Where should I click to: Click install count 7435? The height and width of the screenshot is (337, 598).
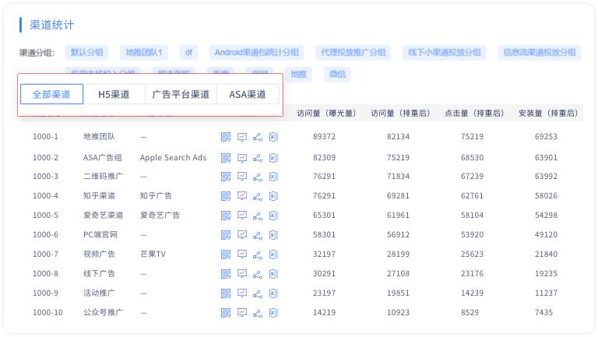tap(543, 313)
